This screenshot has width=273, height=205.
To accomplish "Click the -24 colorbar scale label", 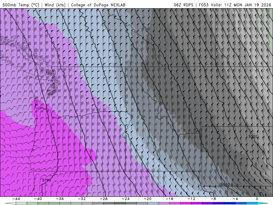I will click(x=126, y=199).
